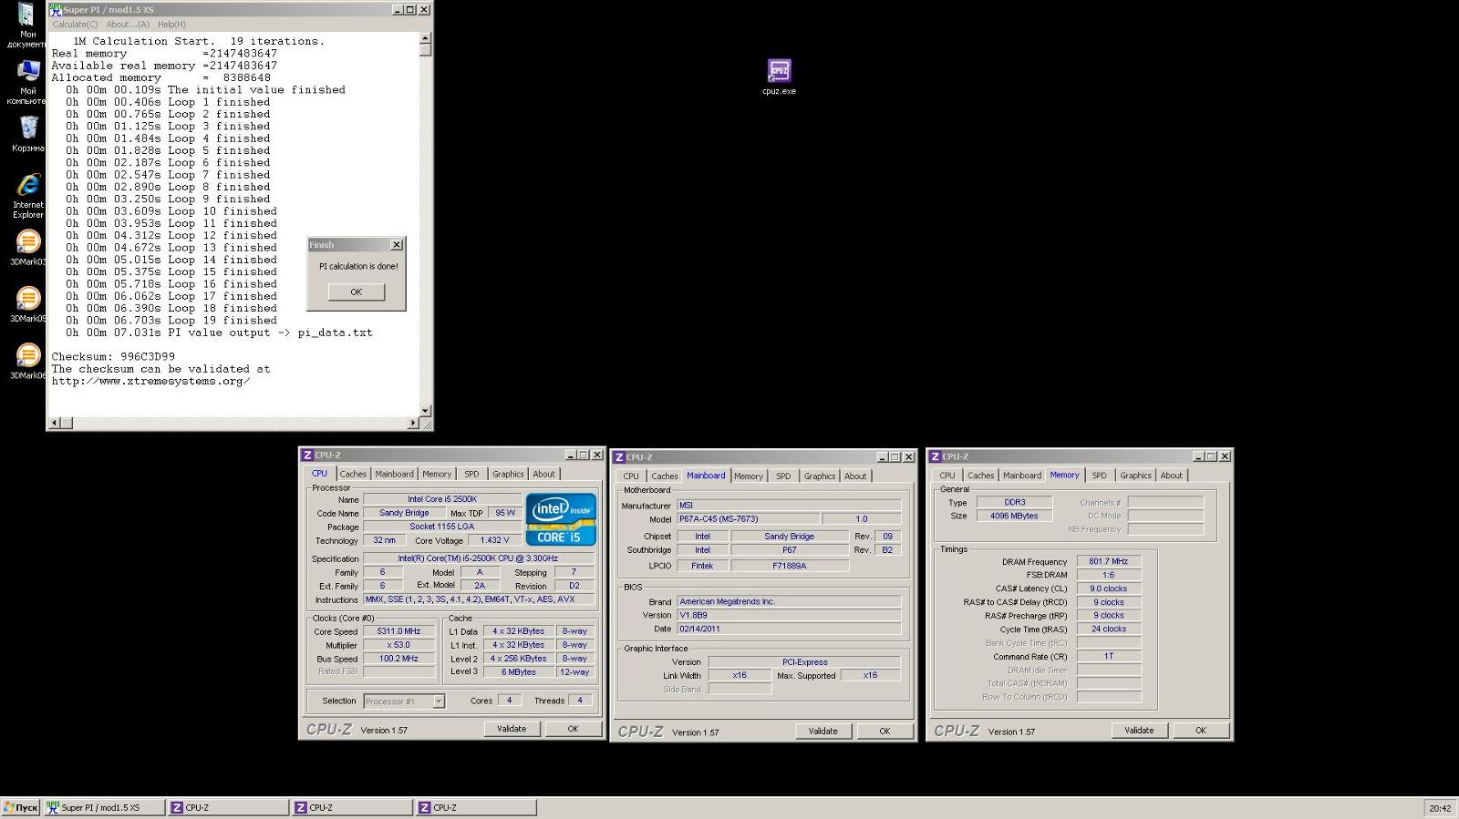1459x819 pixels.
Task: Activate the second CPU-Z taskbar button
Action: [x=353, y=807]
